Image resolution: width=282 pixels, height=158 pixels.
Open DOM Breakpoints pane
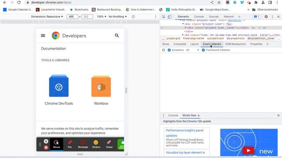[235, 44]
